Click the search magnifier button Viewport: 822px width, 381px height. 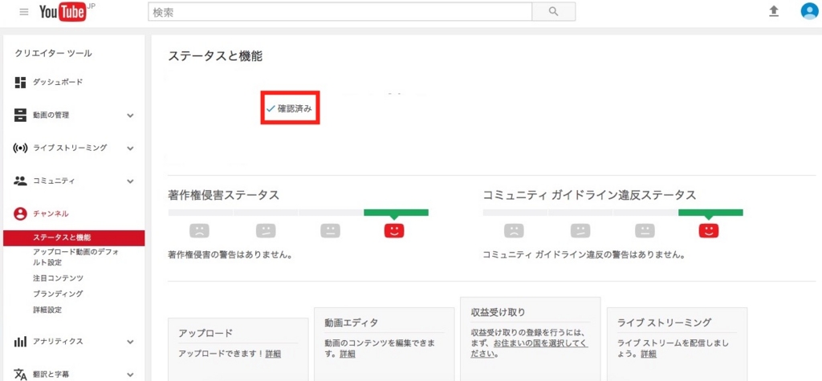(554, 12)
